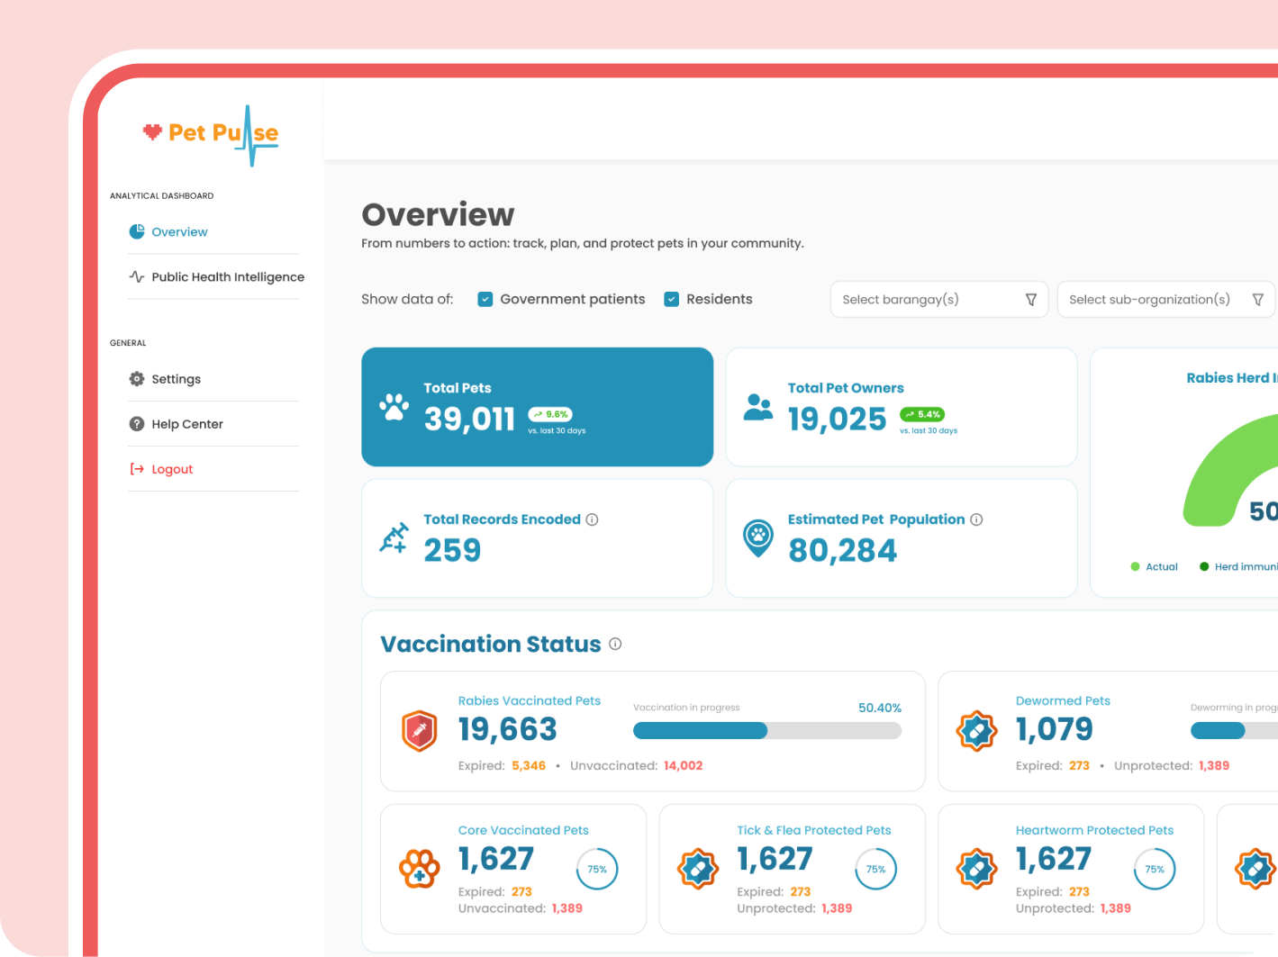Screen dimensions: 1278x957
Task: Click the 19,025 pet owners value
Action: click(x=838, y=419)
